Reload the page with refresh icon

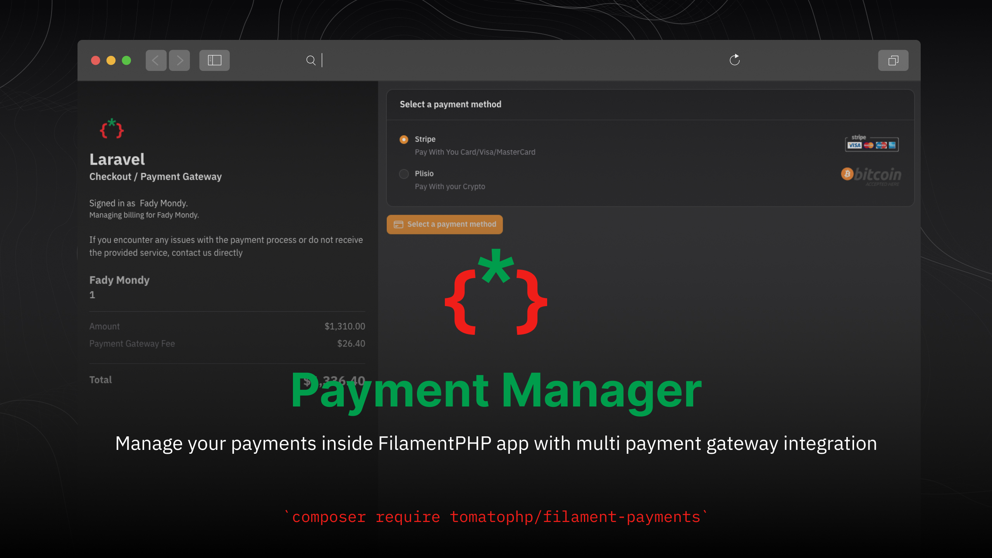734,60
